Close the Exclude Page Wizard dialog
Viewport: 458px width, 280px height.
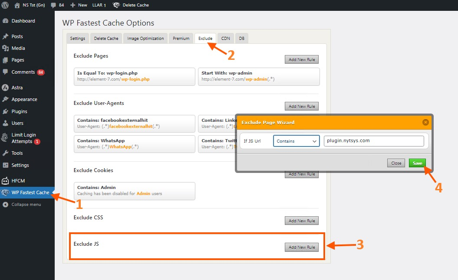425,123
